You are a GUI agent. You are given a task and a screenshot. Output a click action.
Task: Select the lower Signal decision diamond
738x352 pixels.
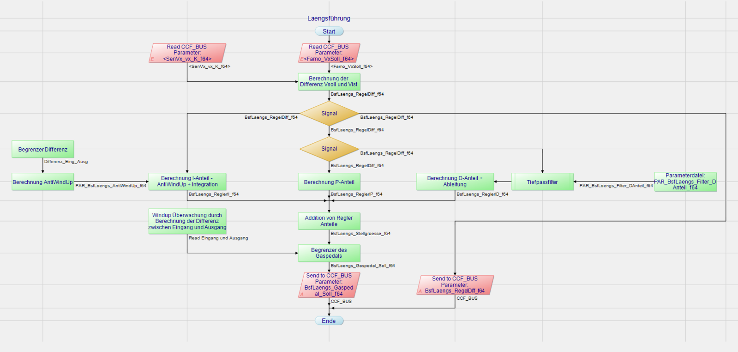pyautogui.click(x=329, y=149)
